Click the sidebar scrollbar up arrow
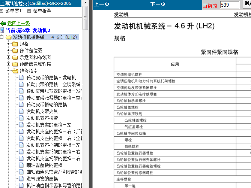 (x=86, y=3)
